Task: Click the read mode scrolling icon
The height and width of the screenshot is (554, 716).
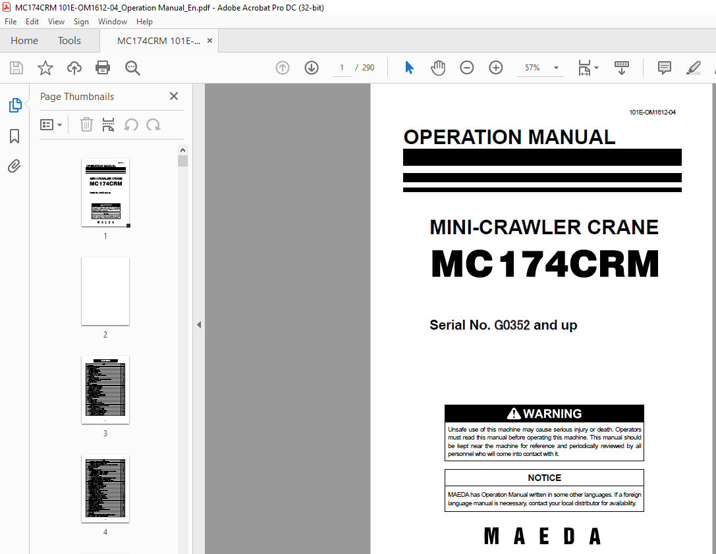Action: [621, 68]
